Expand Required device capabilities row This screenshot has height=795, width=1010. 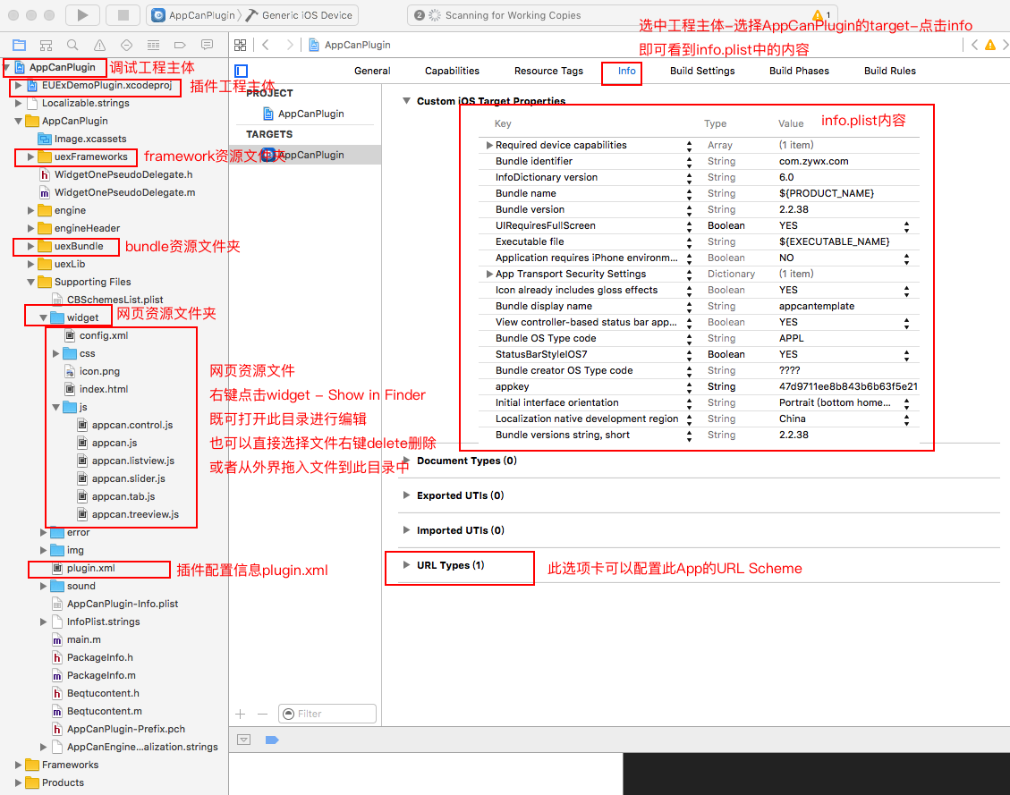(x=489, y=146)
